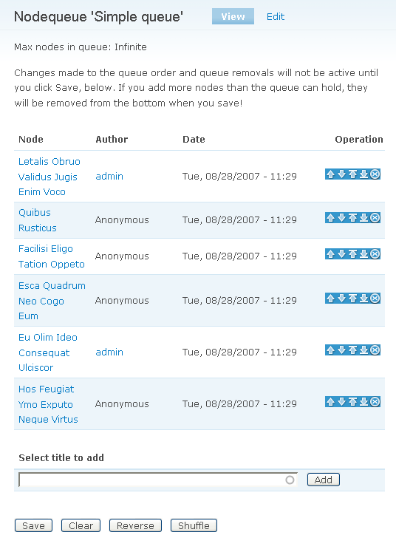Send Esca Quadrum row to bottom

[364, 299]
